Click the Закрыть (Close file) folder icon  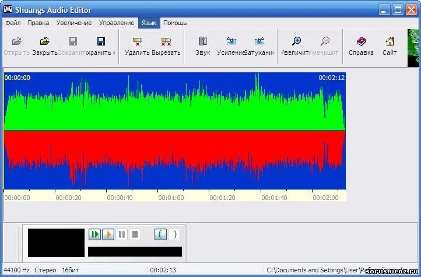point(45,41)
